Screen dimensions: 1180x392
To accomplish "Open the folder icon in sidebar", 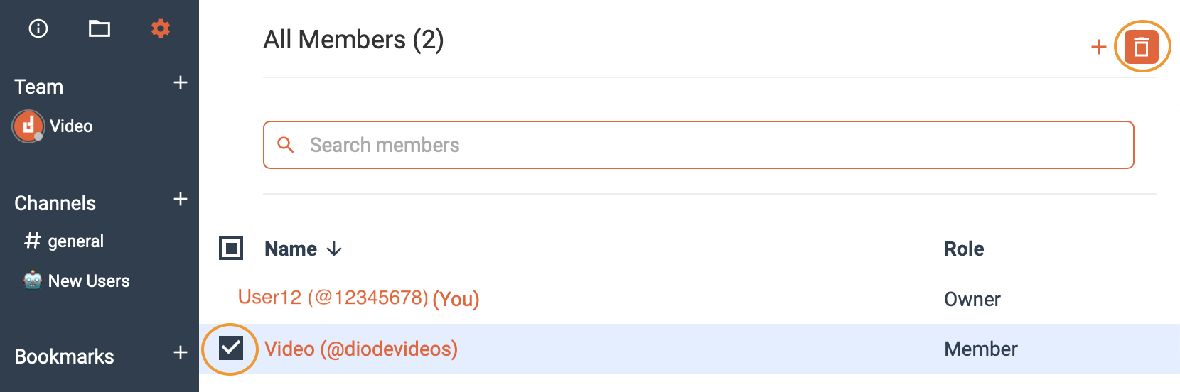I will pyautogui.click(x=100, y=28).
